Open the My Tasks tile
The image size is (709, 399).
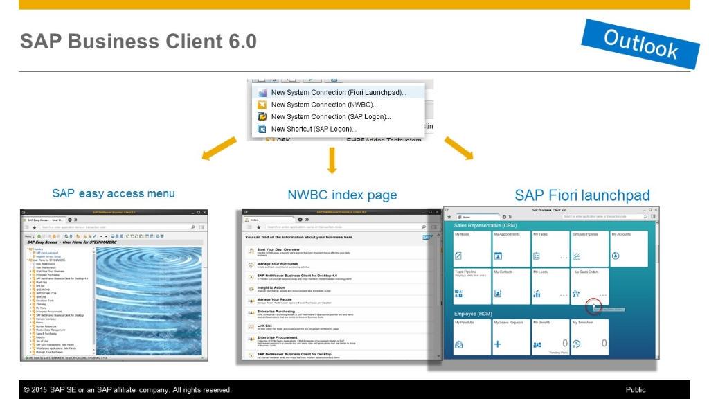550,249
